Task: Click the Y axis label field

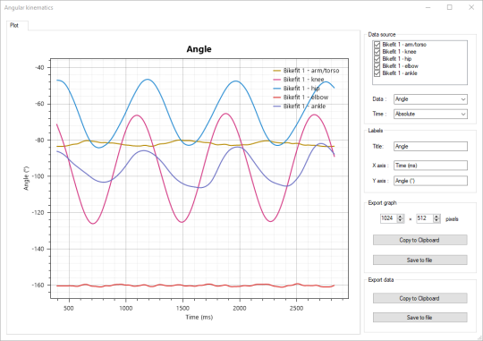Action: (430, 181)
